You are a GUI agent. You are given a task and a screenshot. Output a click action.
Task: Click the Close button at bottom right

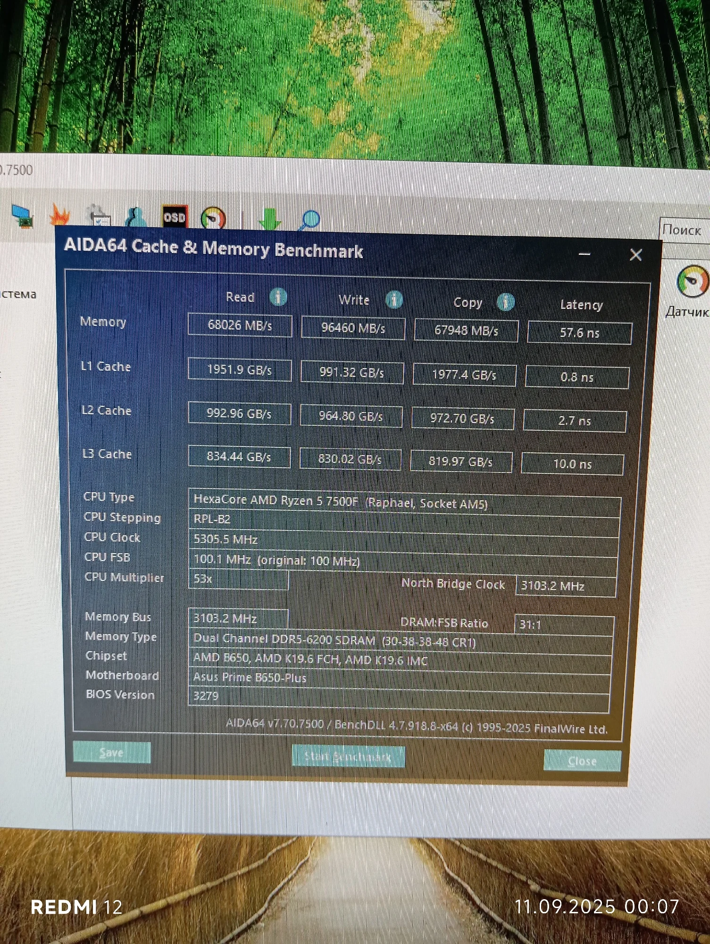click(x=582, y=760)
